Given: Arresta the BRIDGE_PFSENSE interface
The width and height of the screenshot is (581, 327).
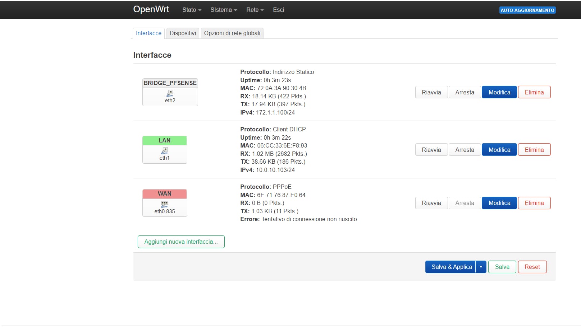Looking at the screenshot, I should click(x=465, y=92).
